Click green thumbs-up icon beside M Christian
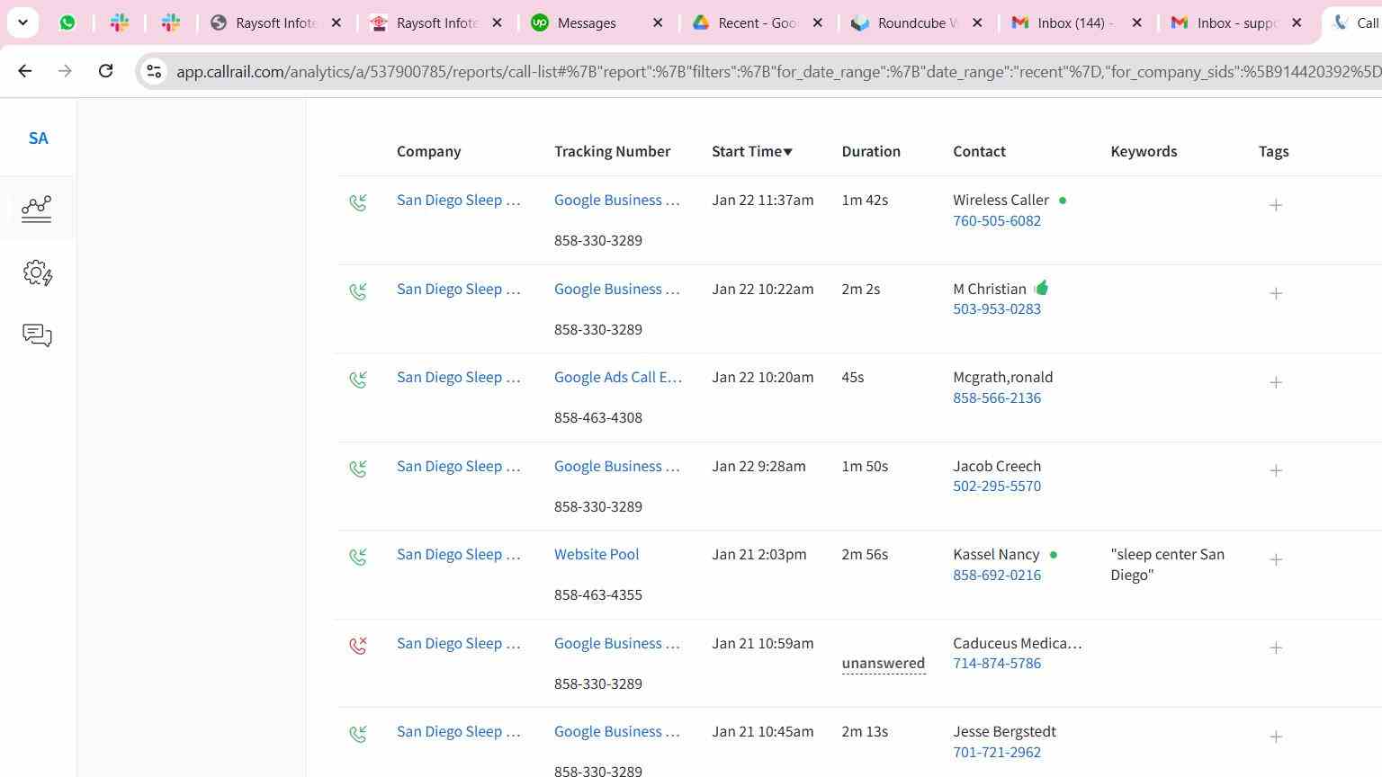1382x777 pixels. (1041, 288)
